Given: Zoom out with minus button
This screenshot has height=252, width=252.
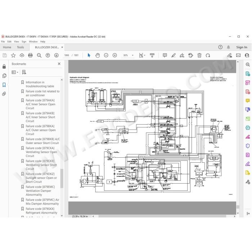Looking at the screenshot, I should click(x=106, y=55).
